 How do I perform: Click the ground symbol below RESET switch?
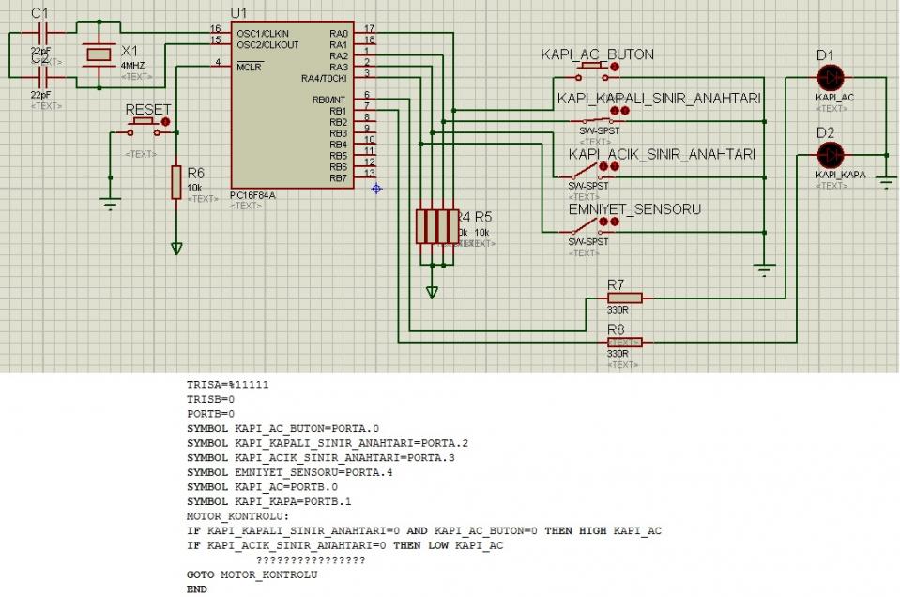pos(110,203)
